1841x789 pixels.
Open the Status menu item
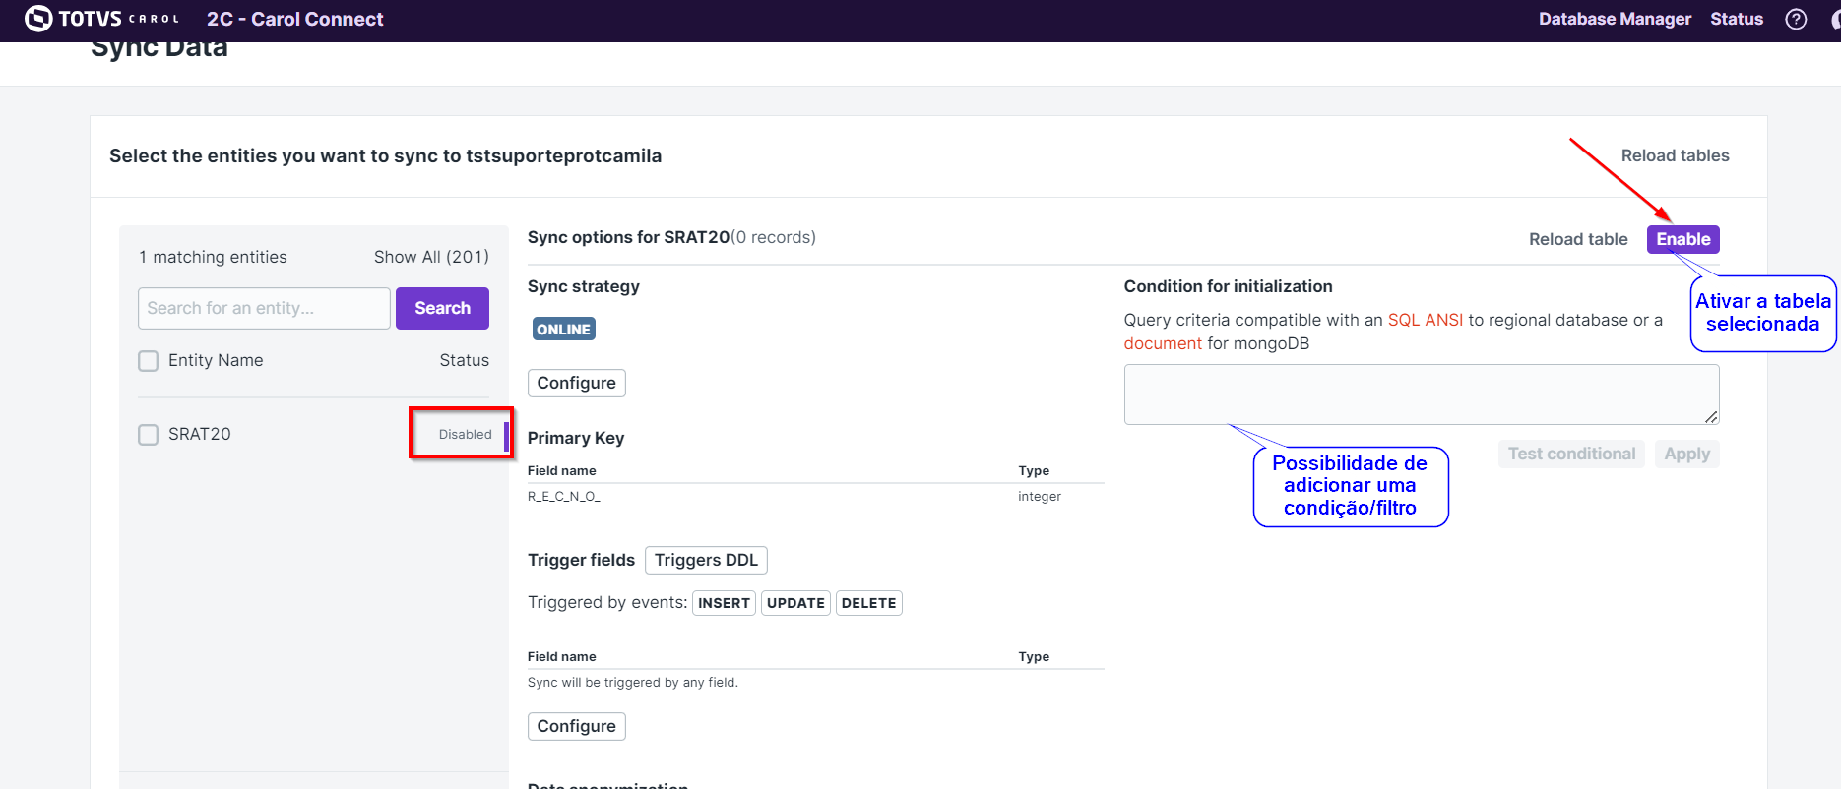tap(1736, 19)
